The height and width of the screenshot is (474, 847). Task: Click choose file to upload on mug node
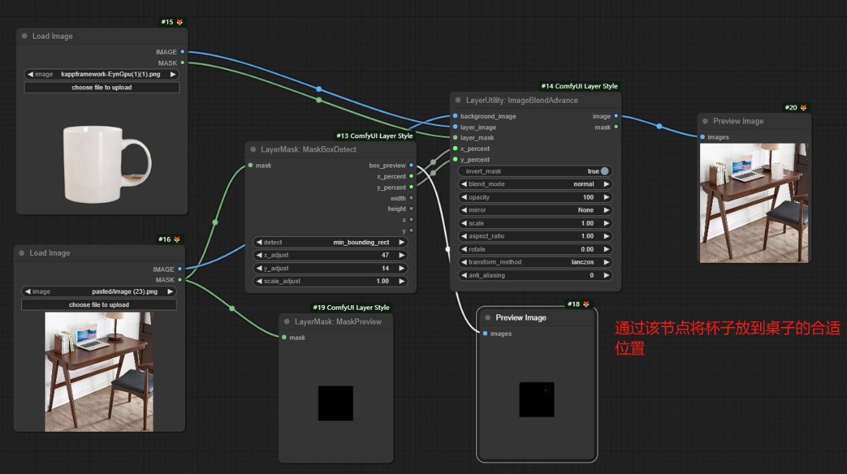pos(102,87)
